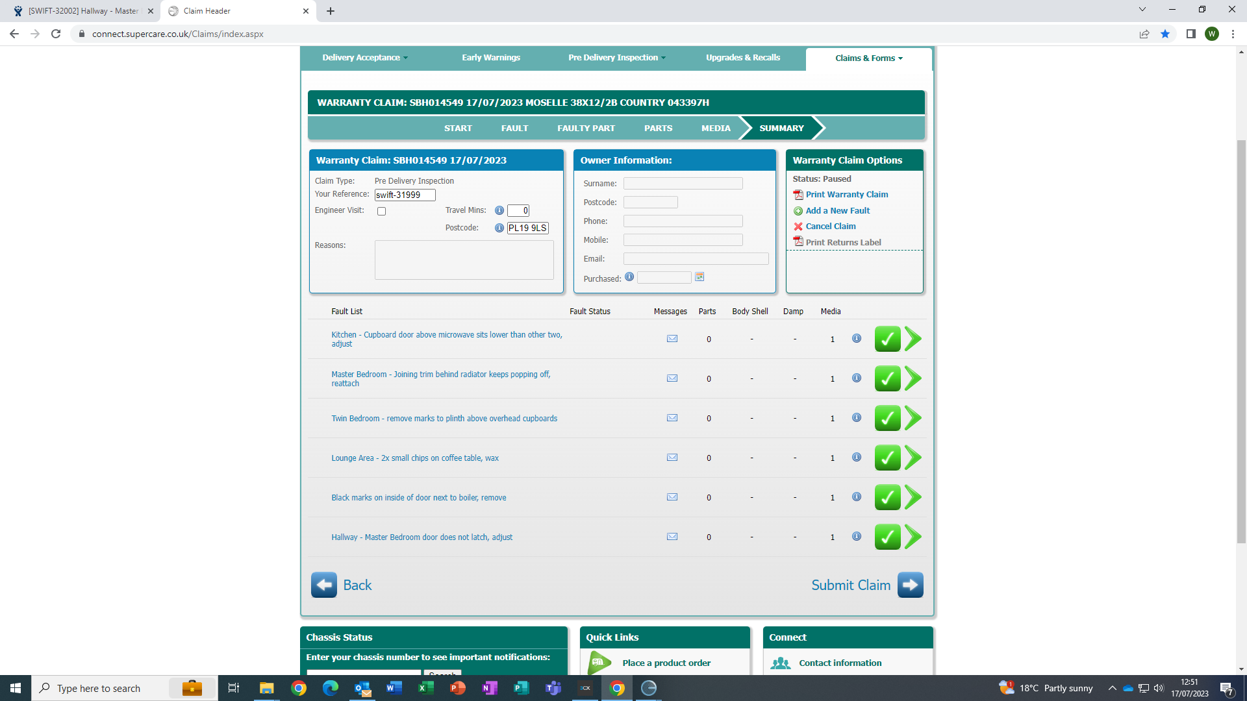Click the Surname input field
The image size is (1247, 701).
point(683,184)
